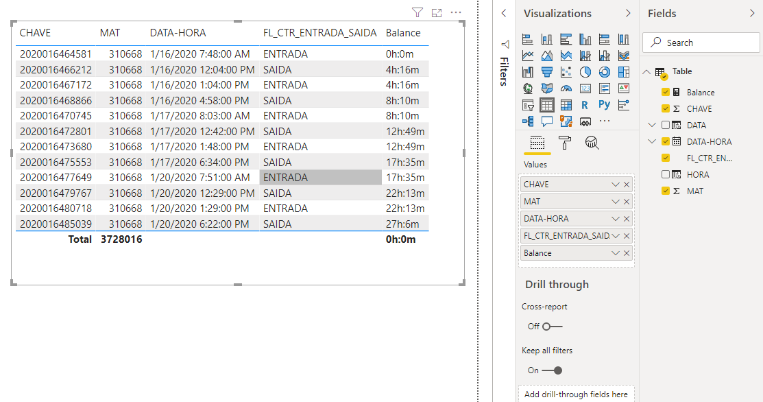Open the MAT value dropdown arrow
Image resolution: width=763 pixels, height=402 pixels.
(x=615, y=202)
